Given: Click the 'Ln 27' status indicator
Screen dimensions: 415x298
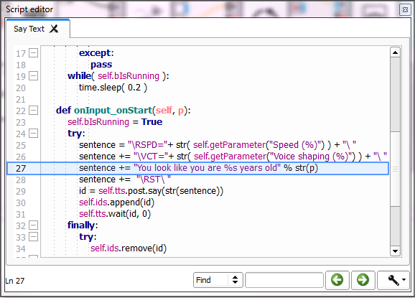Looking at the screenshot, I should click(x=15, y=281).
